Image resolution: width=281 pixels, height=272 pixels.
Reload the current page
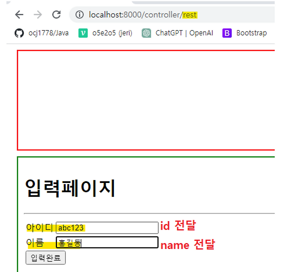[57, 15]
